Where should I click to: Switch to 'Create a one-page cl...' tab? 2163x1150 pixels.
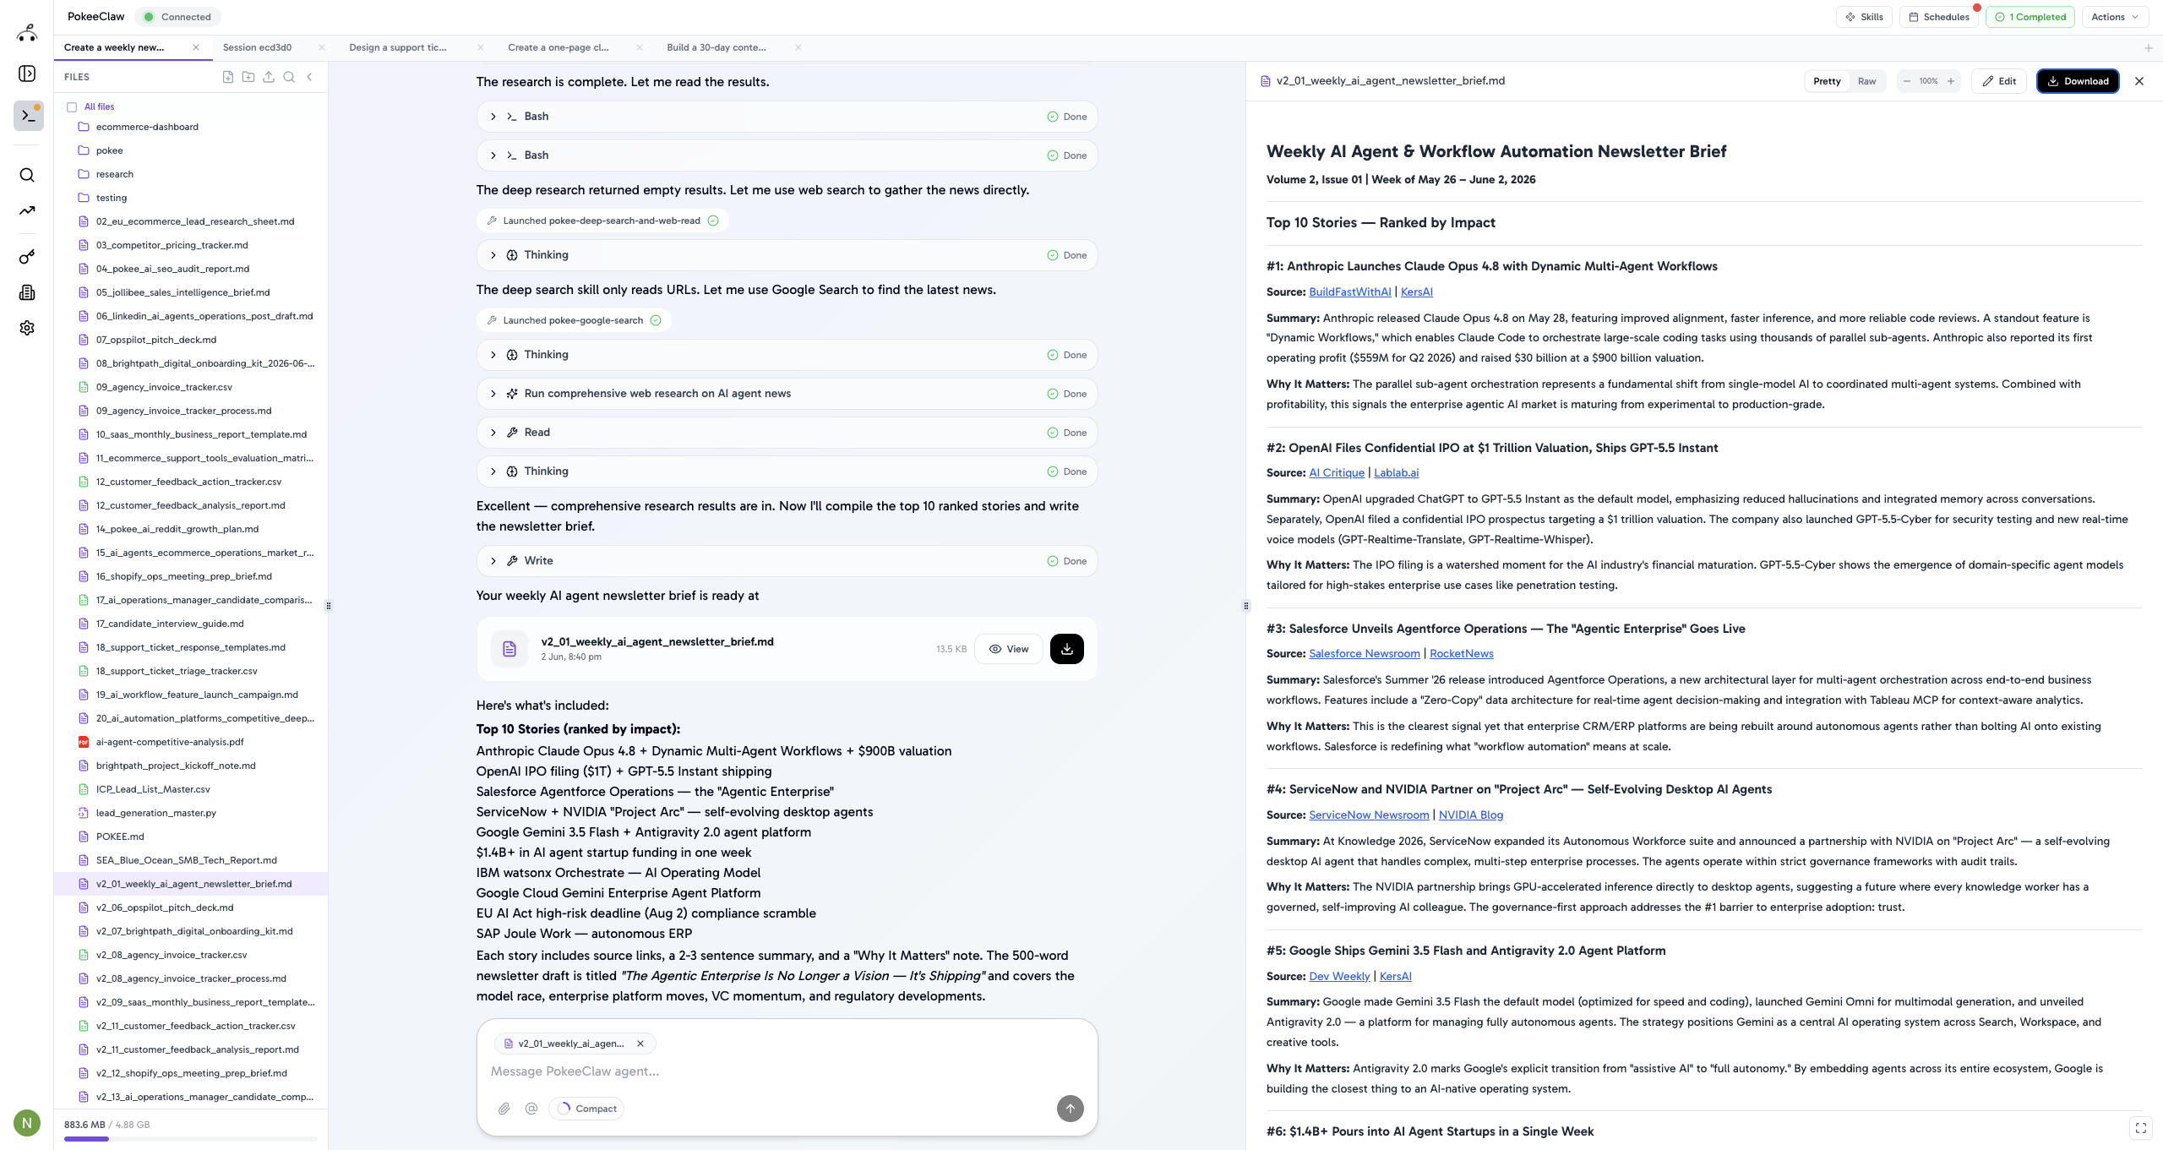click(558, 47)
